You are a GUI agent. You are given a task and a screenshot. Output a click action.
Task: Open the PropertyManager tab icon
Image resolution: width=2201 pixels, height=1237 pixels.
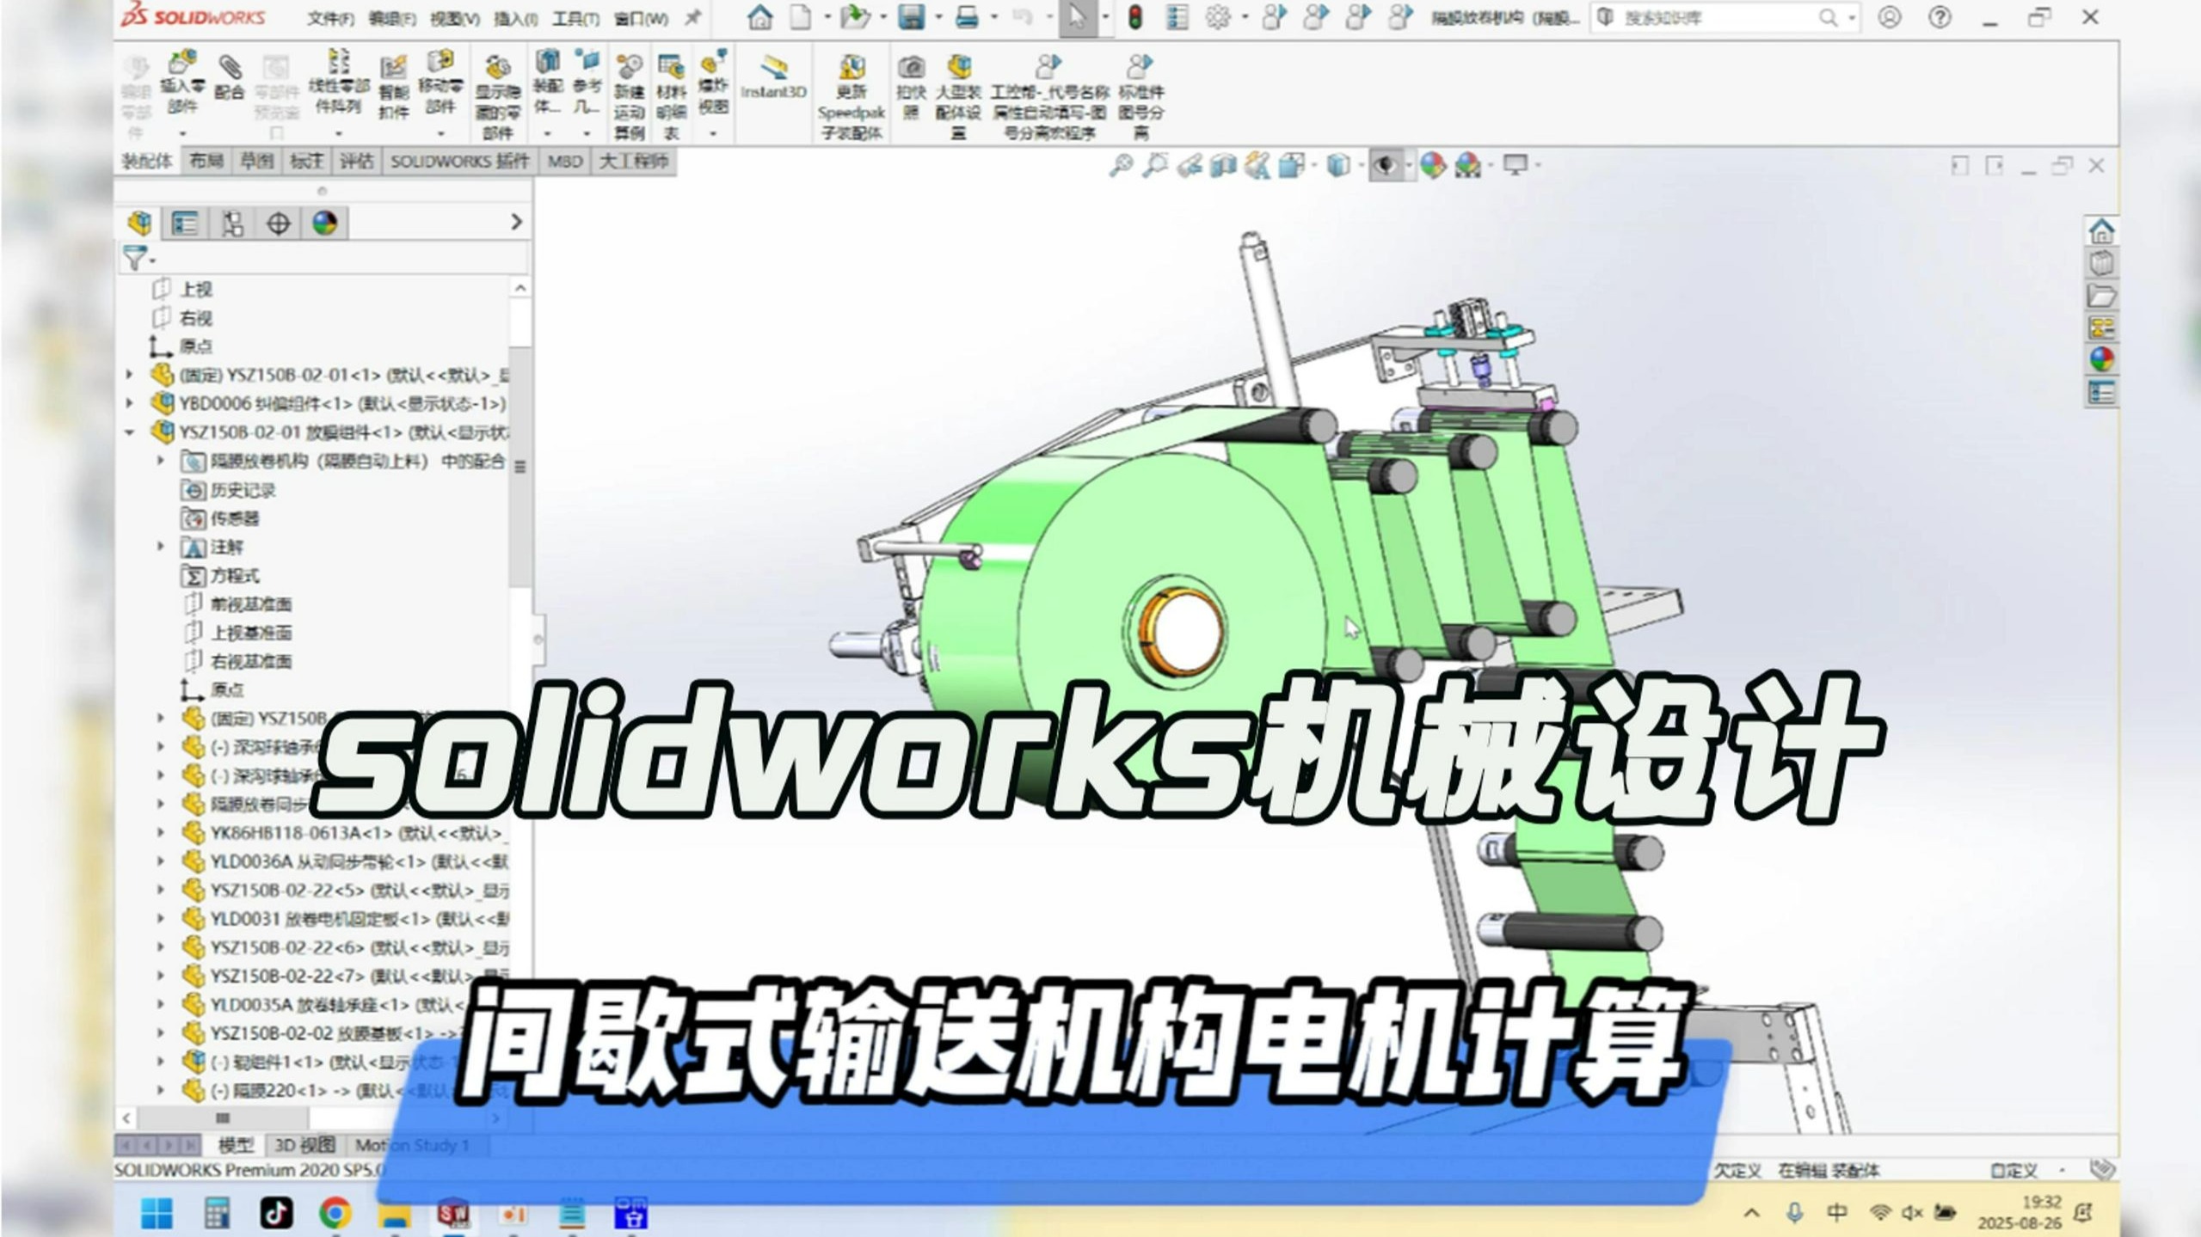tap(185, 224)
